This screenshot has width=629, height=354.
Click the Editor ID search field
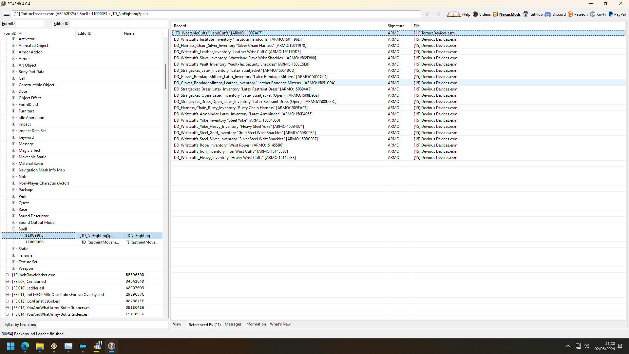119,24
